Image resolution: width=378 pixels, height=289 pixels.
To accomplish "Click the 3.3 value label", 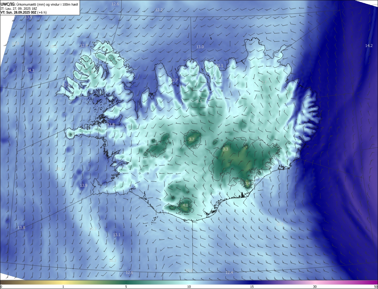I will click(225, 149).
